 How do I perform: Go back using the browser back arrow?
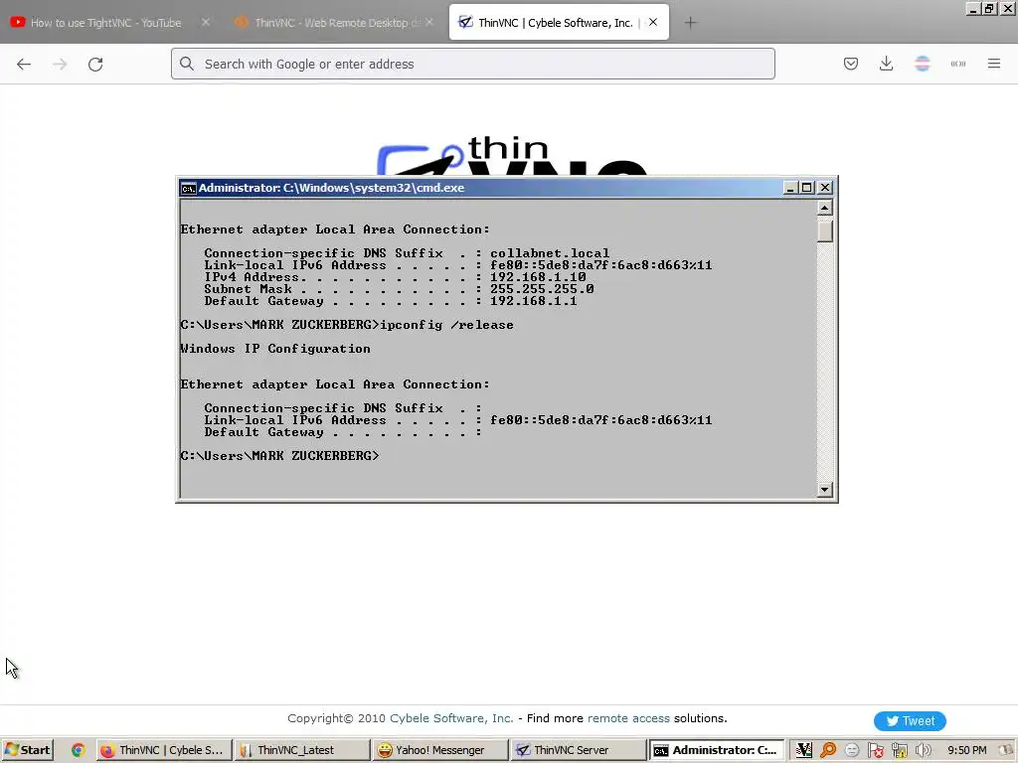click(x=24, y=64)
